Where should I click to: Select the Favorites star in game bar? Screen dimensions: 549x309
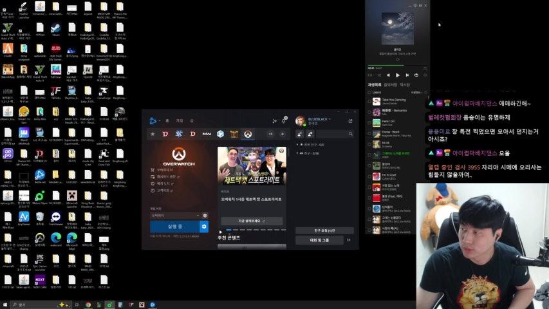click(x=153, y=134)
